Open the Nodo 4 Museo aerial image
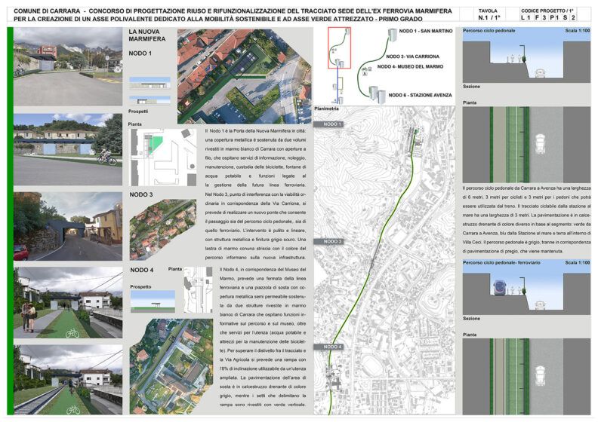Screen dimensions: 598x422 click(x=171, y=366)
